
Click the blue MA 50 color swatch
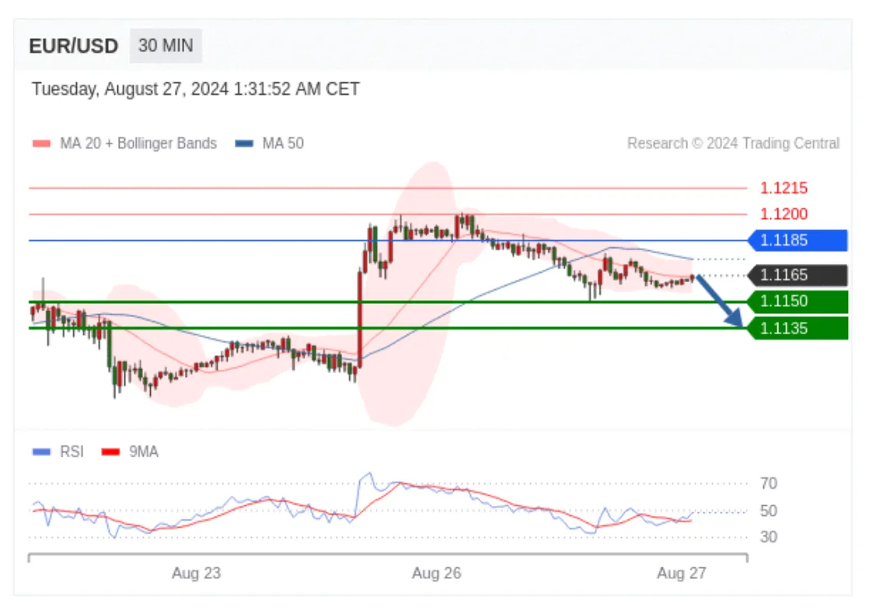click(244, 144)
